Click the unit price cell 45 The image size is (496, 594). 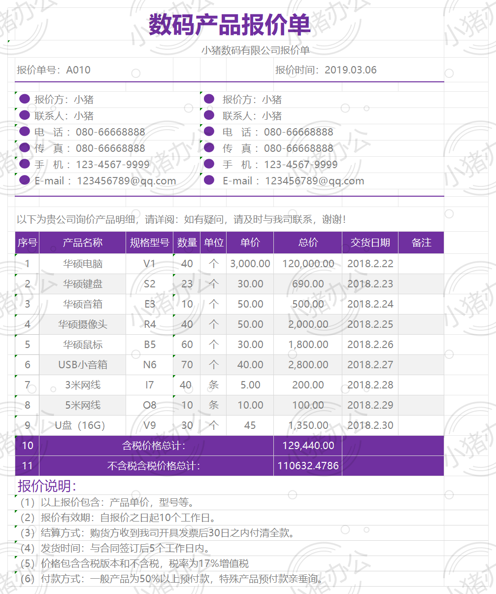coord(250,425)
